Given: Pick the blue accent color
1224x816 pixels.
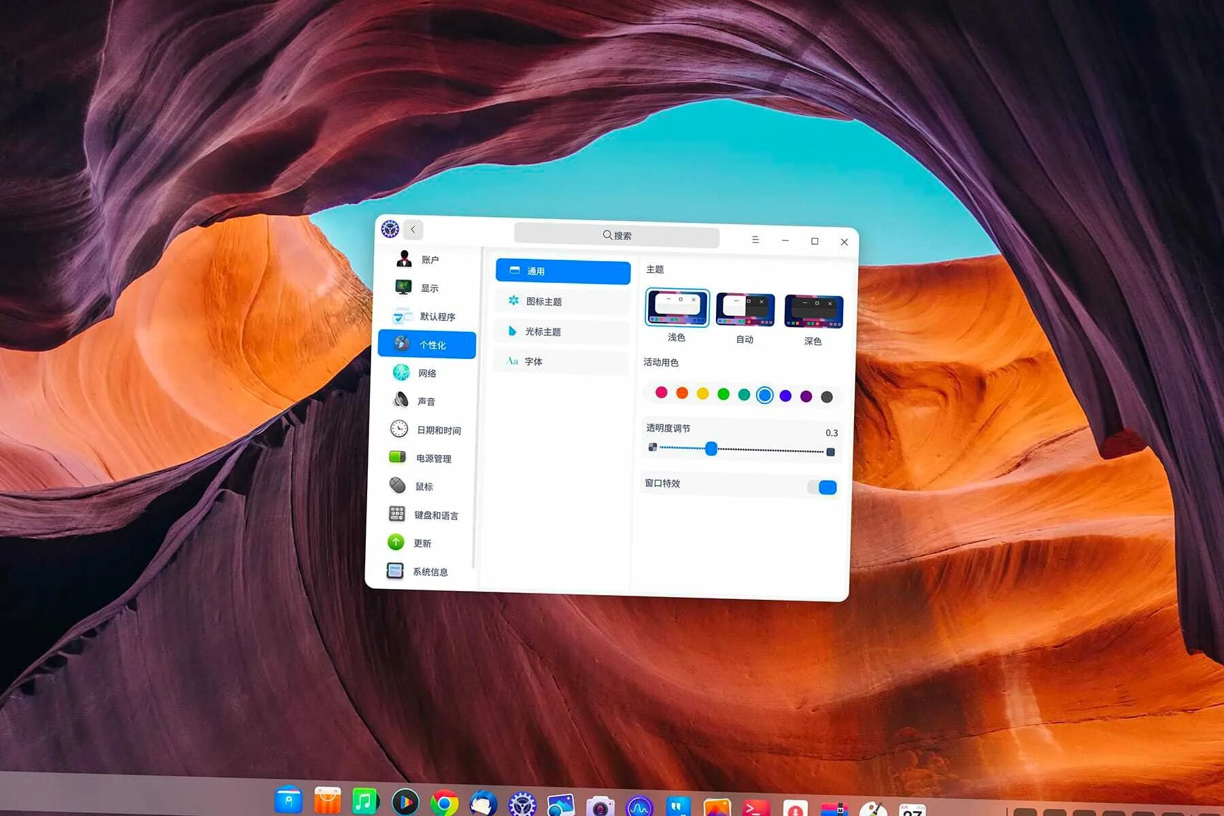Looking at the screenshot, I should pos(765,395).
